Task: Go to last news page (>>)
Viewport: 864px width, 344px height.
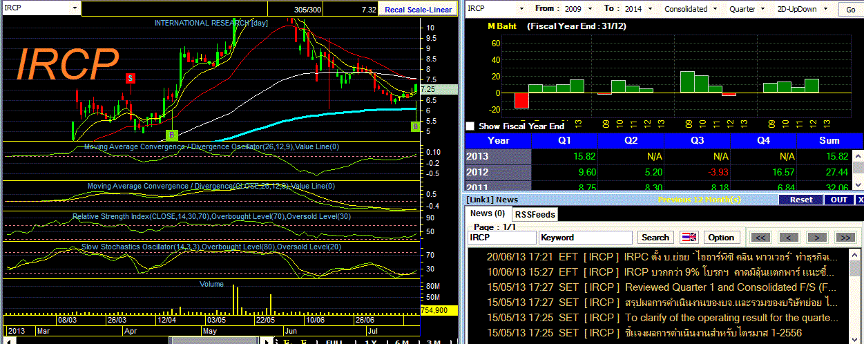Action: click(845, 238)
